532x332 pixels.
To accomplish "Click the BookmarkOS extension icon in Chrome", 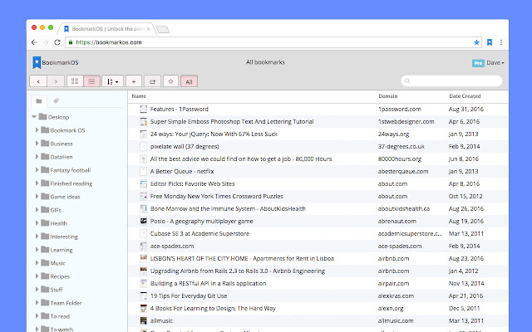I will click(x=490, y=41).
